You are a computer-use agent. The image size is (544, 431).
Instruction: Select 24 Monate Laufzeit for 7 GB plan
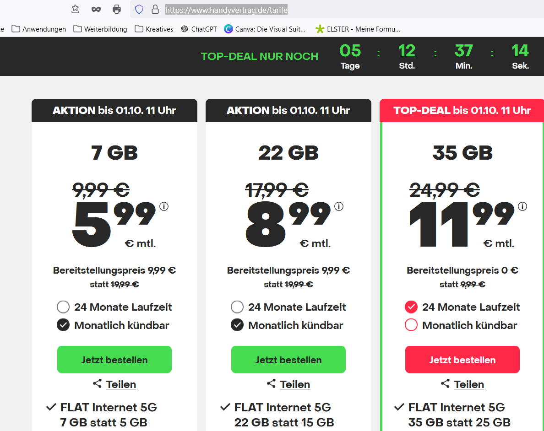(63, 307)
